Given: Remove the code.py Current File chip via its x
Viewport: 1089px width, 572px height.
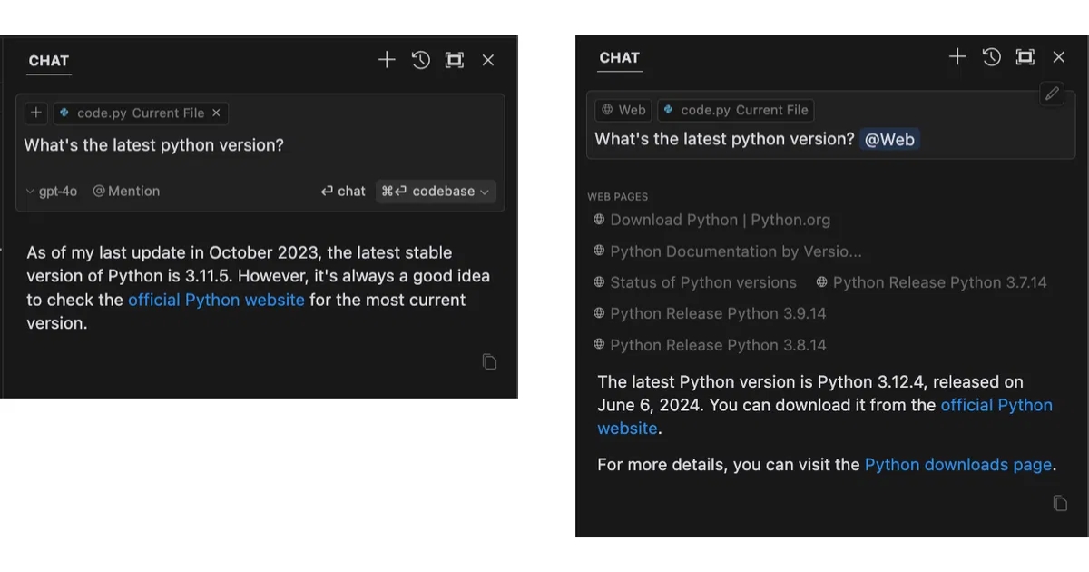Looking at the screenshot, I should 216,113.
